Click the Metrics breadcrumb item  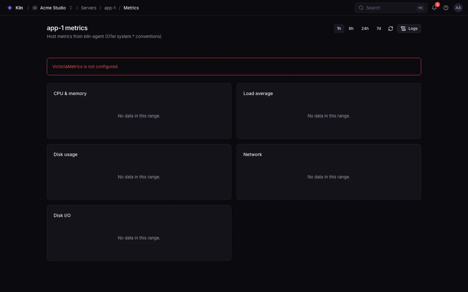[x=131, y=8]
